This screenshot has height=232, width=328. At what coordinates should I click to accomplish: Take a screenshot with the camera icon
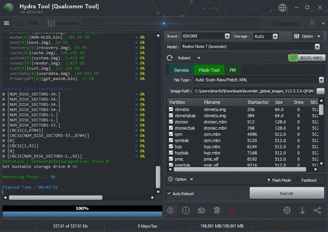point(201,210)
